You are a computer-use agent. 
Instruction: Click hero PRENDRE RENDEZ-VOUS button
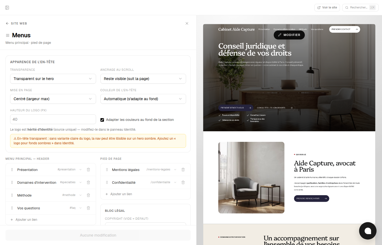click(236, 108)
